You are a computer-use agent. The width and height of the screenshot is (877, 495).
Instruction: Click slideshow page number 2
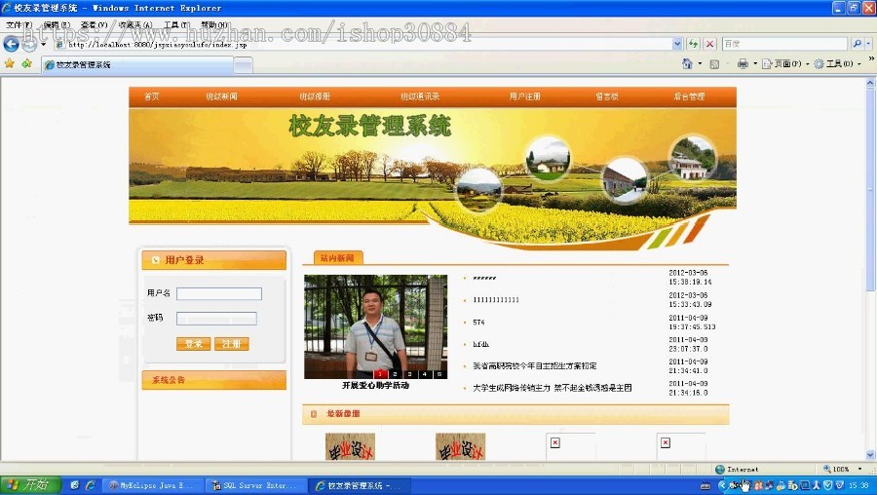[x=395, y=373]
